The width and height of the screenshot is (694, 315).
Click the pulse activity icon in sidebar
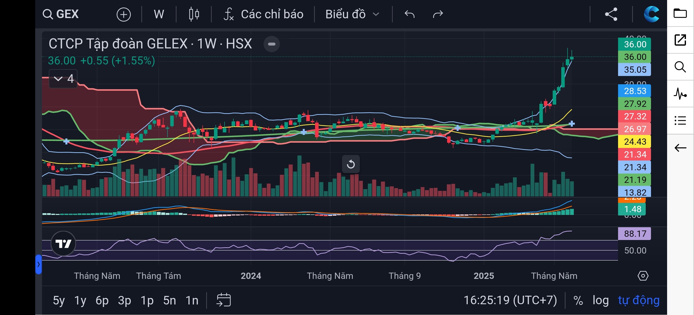680,94
